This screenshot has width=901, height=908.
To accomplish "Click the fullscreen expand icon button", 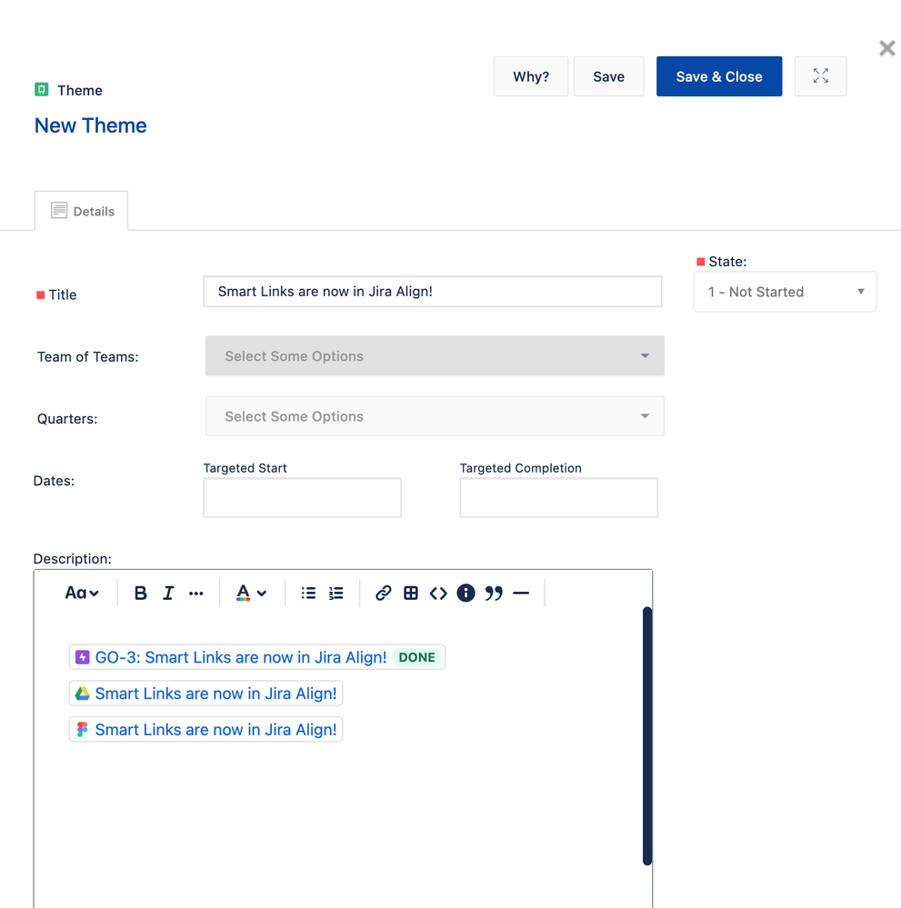I will pyautogui.click(x=820, y=75).
